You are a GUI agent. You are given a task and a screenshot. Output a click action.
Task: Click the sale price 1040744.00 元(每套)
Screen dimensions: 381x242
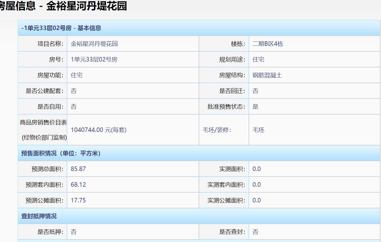98,130
